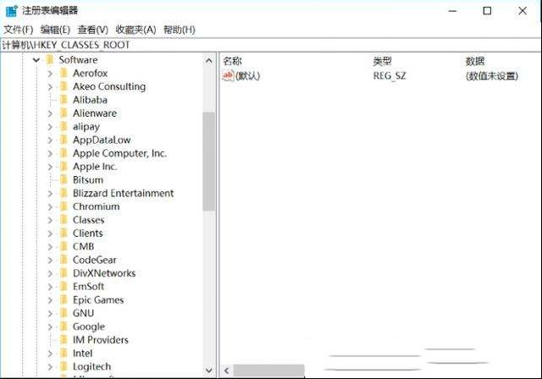This screenshot has width=542, height=379.
Task: Open the 查看(V) menu
Action: (x=92, y=30)
